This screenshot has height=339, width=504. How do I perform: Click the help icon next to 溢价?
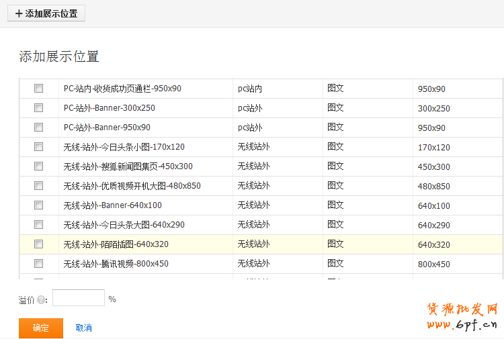(41, 299)
